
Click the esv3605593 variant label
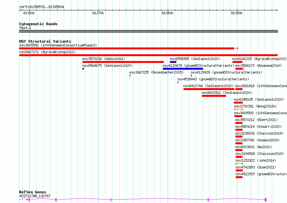(261, 113)
